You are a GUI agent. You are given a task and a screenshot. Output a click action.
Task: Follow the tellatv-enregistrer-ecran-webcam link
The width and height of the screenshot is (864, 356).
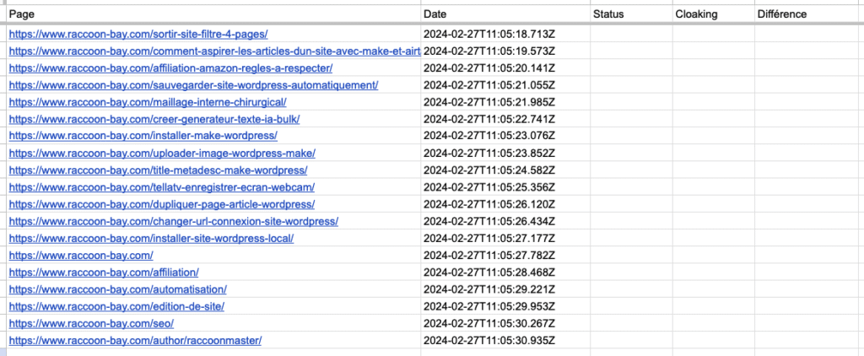[162, 187]
